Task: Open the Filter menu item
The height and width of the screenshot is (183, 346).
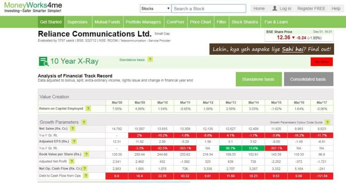Action: coord(221,22)
